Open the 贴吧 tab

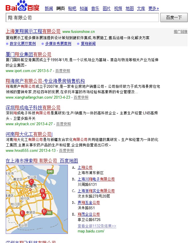72,8
